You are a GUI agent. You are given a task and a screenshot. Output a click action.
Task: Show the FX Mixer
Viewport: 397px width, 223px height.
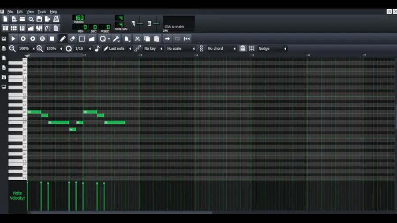[39, 28]
